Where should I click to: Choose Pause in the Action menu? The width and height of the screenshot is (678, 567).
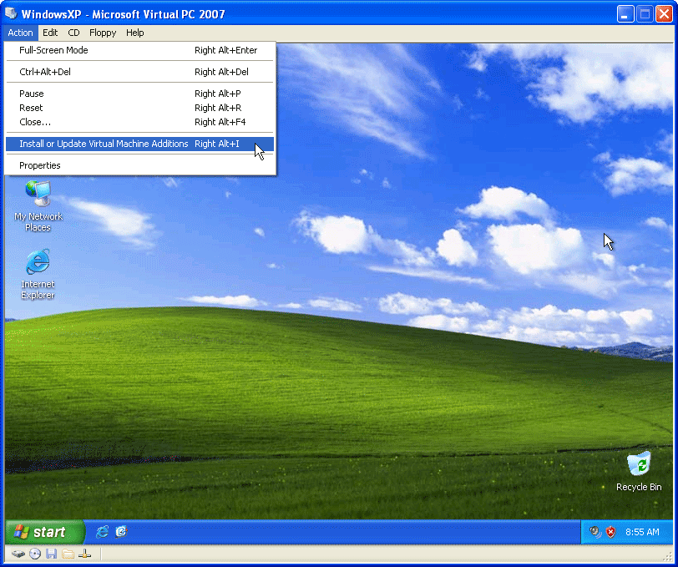[139, 94]
